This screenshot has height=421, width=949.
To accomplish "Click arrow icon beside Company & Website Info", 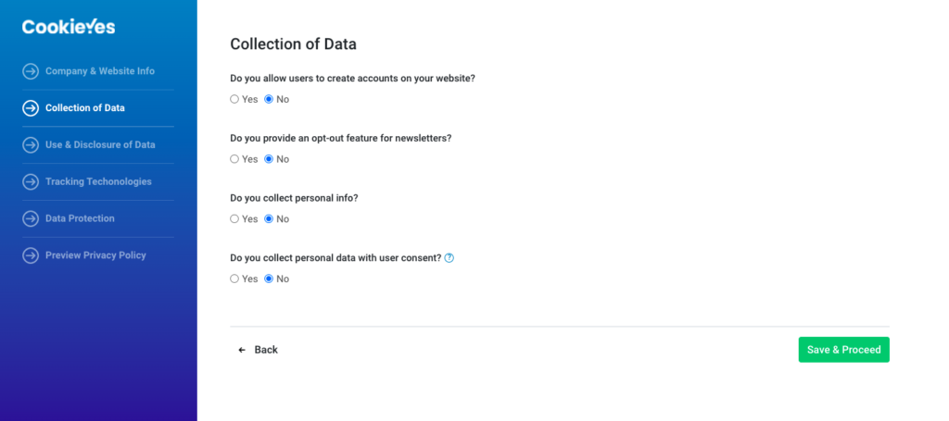I will tap(31, 71).
